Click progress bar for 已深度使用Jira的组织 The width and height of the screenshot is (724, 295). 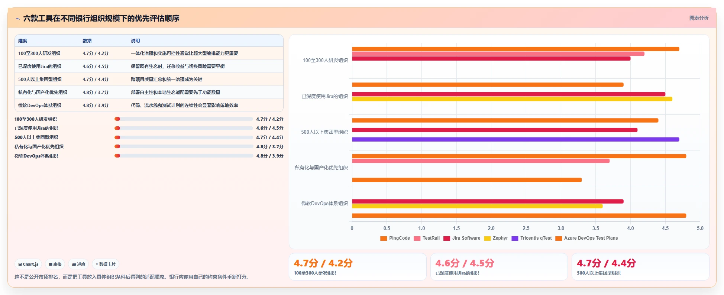(x=184, y=128)
